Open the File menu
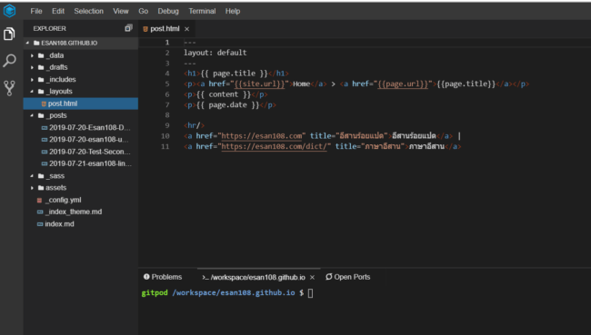Viewport: 591px width, 335px height. [36, 11]
